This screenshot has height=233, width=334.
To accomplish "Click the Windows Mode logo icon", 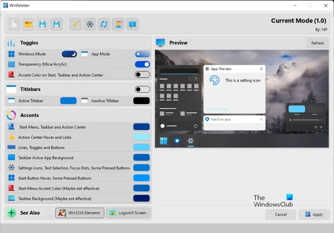I will pos(11,54).
